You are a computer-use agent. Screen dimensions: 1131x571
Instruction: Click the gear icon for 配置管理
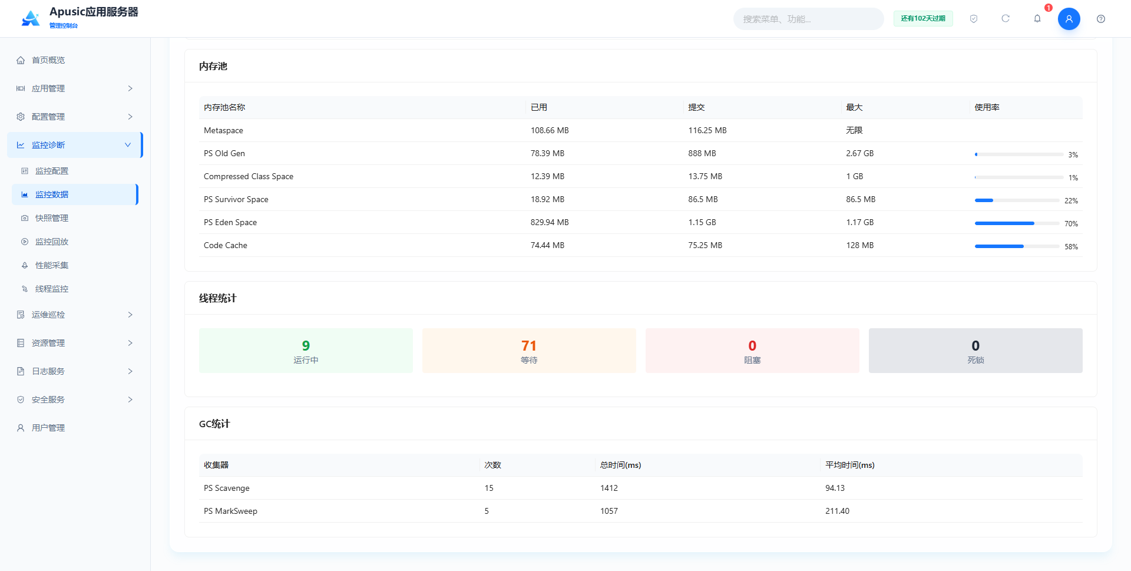click(21, 117)
